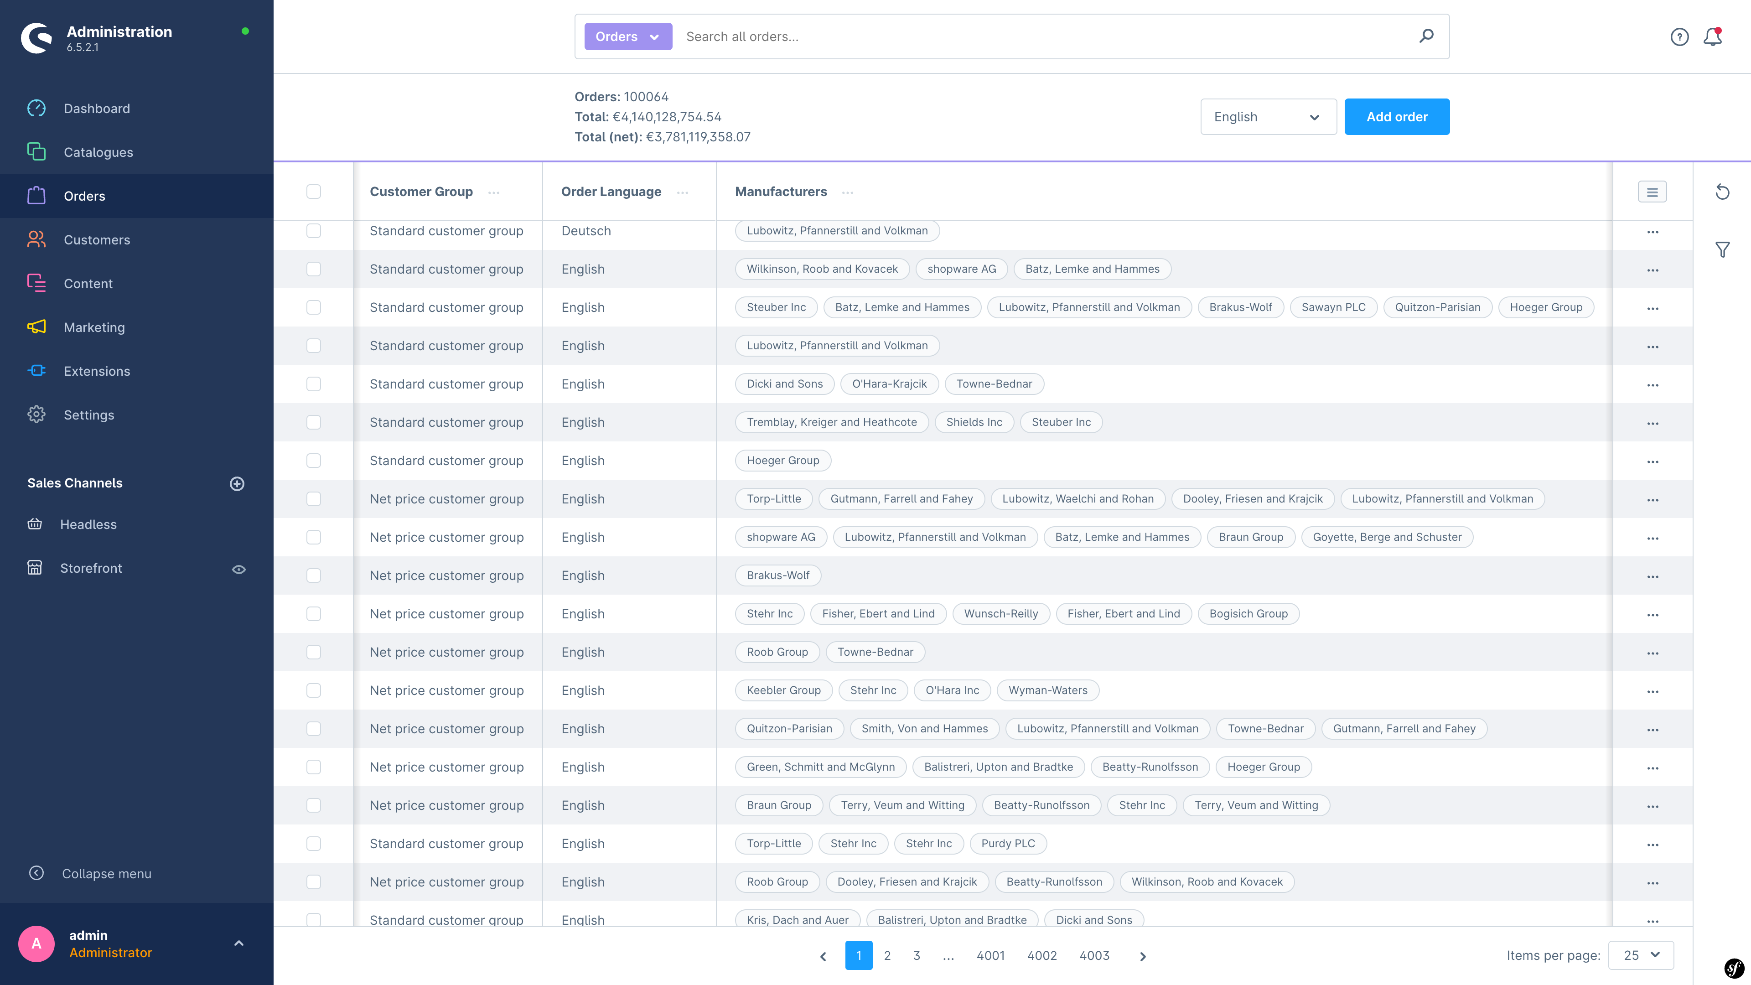The image size is (1751, 985).
Task: Open Customer Group column options dots
Action: (x=493, y=192)
